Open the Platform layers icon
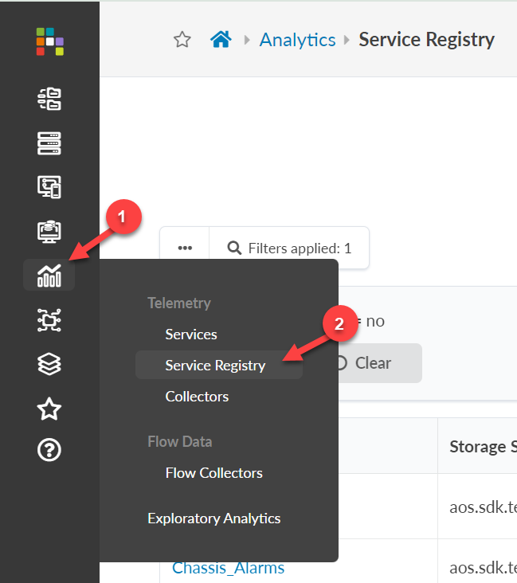Screen dimensions: 517x583 (49, 364)
